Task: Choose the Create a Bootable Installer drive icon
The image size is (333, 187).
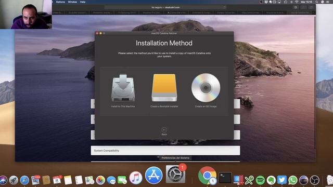Action: (164, 88)
